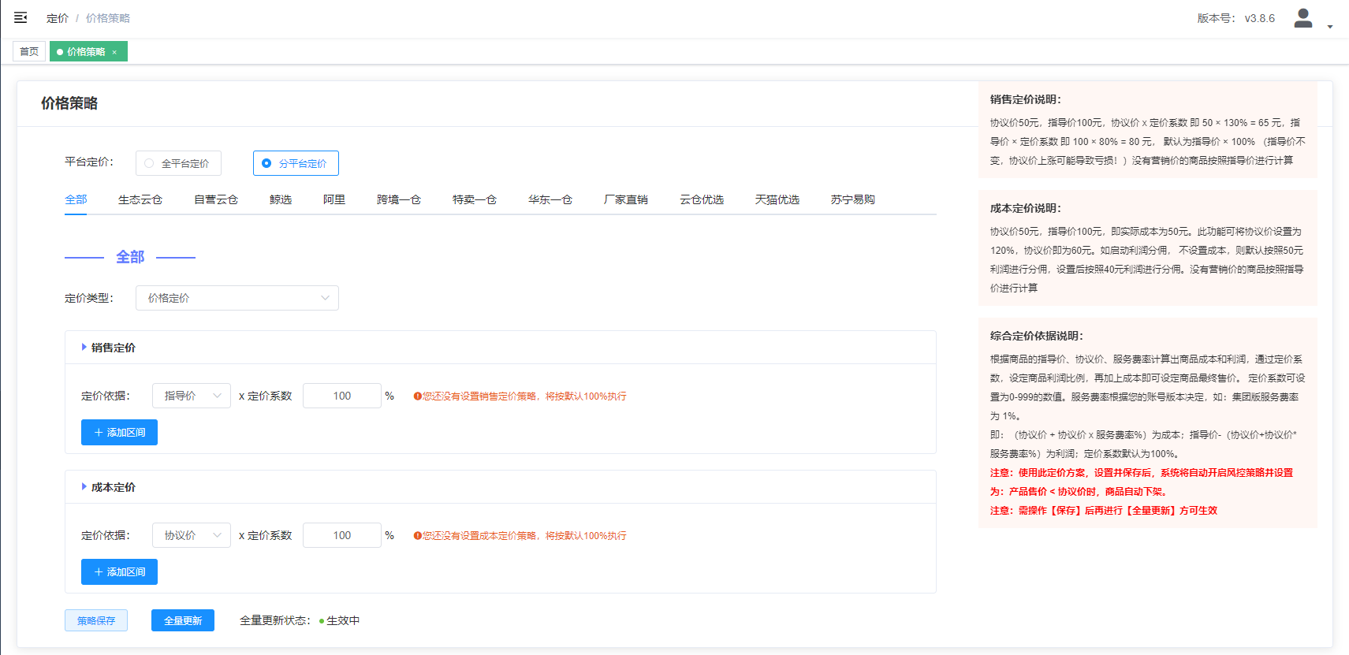The width and height of the screenshot is (1349, 655).
Task: Click the warning icon beside cost pricing notice
Action: (417, 536)
